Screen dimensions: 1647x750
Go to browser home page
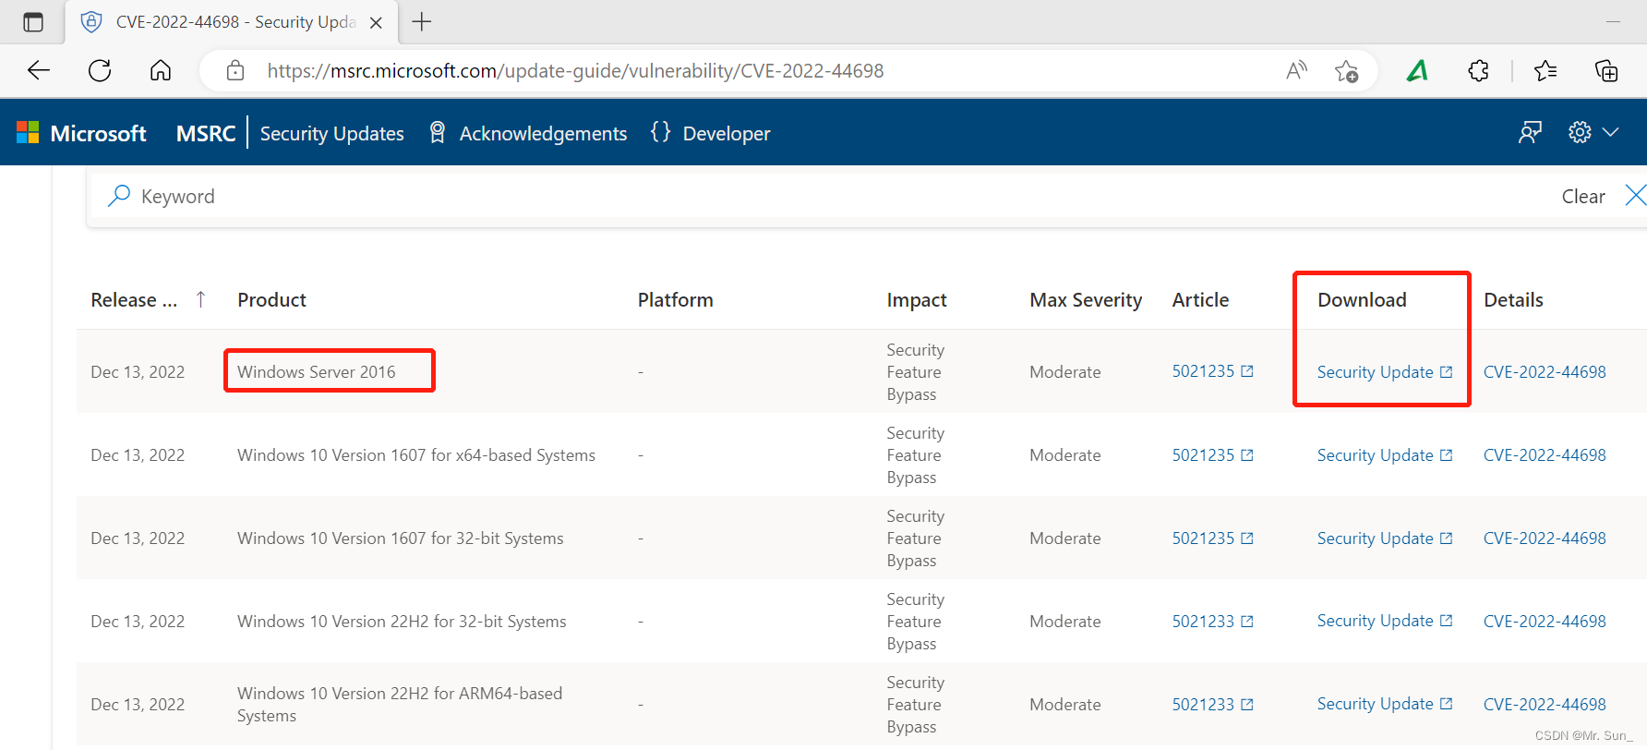pyautogui.click(x=161, y=70)
